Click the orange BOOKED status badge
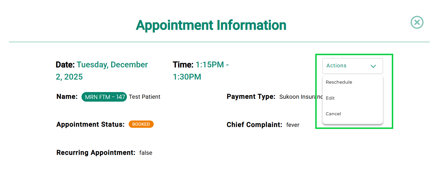 [141, 124]
